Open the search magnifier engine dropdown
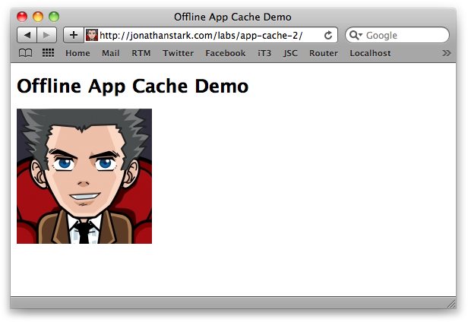The width and height of the screenshot is (468, 322). 356,35
